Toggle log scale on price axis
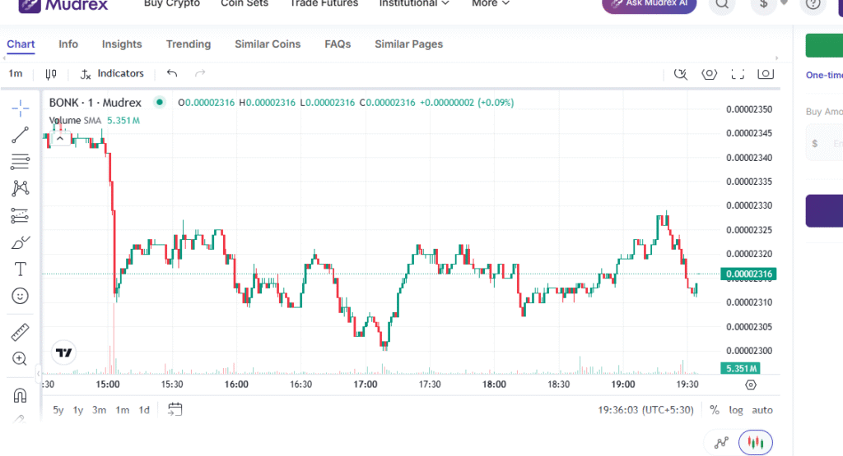Viewport: 843px width, 456px height. coord(735,410)
